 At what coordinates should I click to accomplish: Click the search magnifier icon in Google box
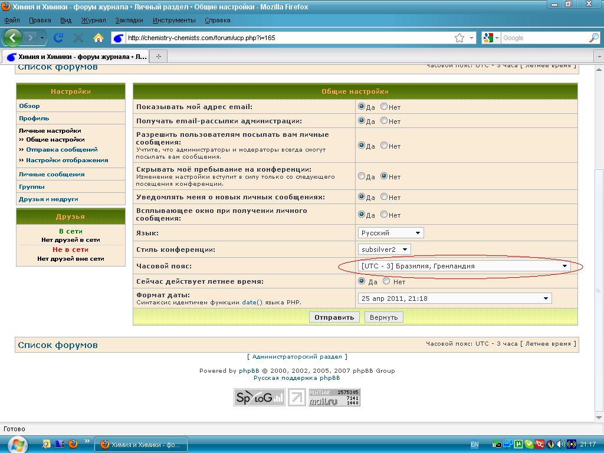point(593,38)
